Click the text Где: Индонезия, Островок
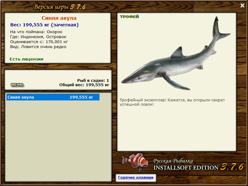Screen dimensions: 248x186 (38, 37)
